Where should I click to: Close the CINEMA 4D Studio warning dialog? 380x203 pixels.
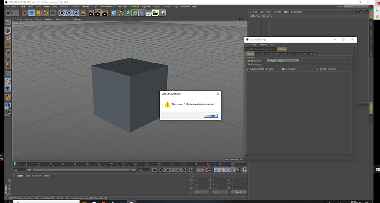pos(218,94)
